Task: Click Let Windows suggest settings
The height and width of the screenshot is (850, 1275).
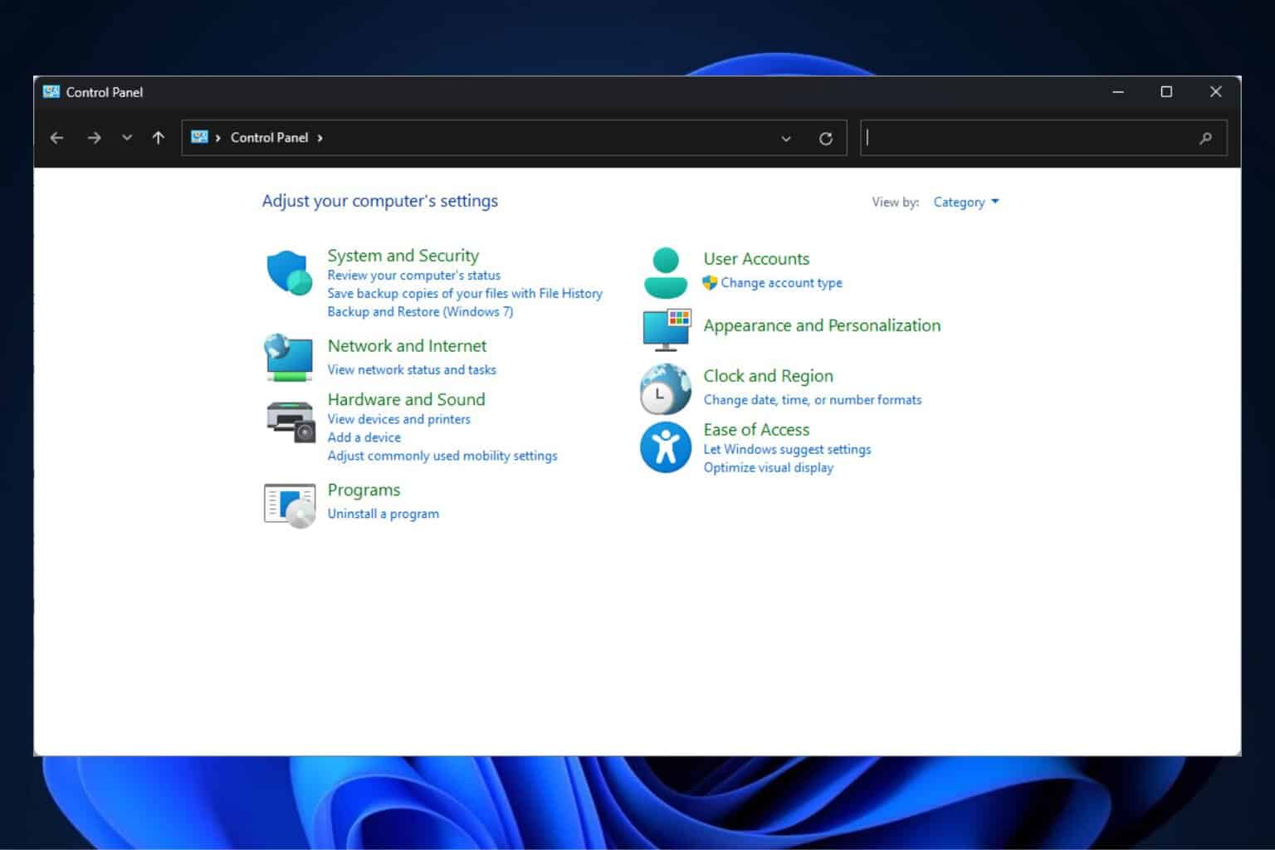Action: [x=787, y=450]
